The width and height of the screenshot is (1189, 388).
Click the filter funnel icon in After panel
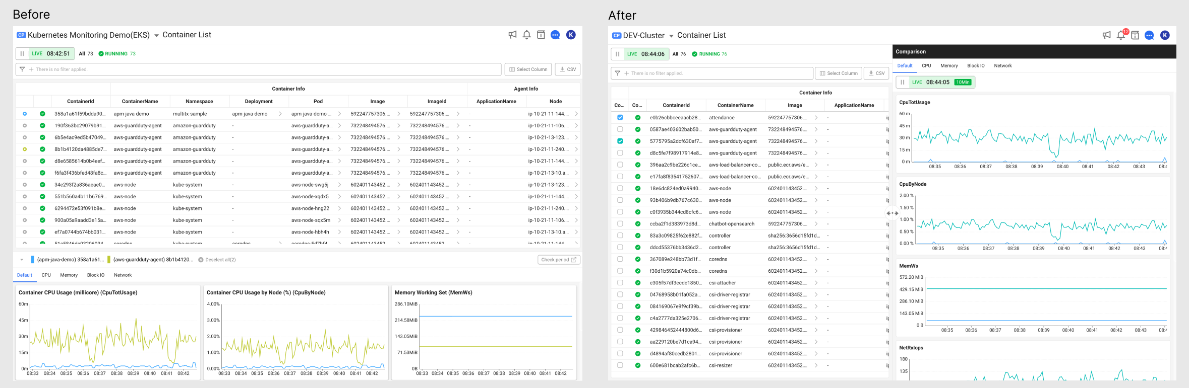click(x=617, y=73)
